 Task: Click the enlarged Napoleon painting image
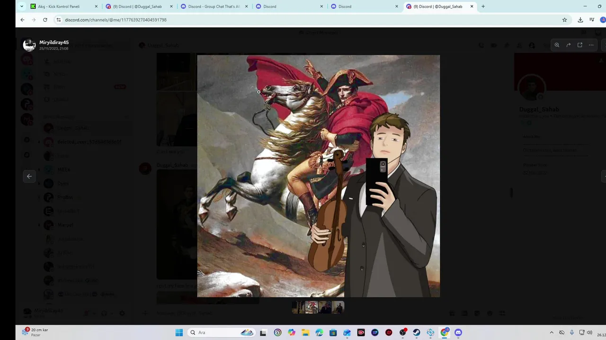(318, 176)
